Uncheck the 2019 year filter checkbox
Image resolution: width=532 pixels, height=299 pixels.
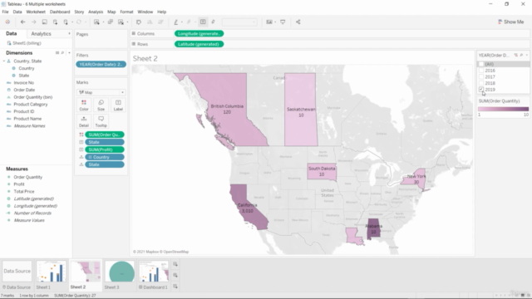coord(481,90)
